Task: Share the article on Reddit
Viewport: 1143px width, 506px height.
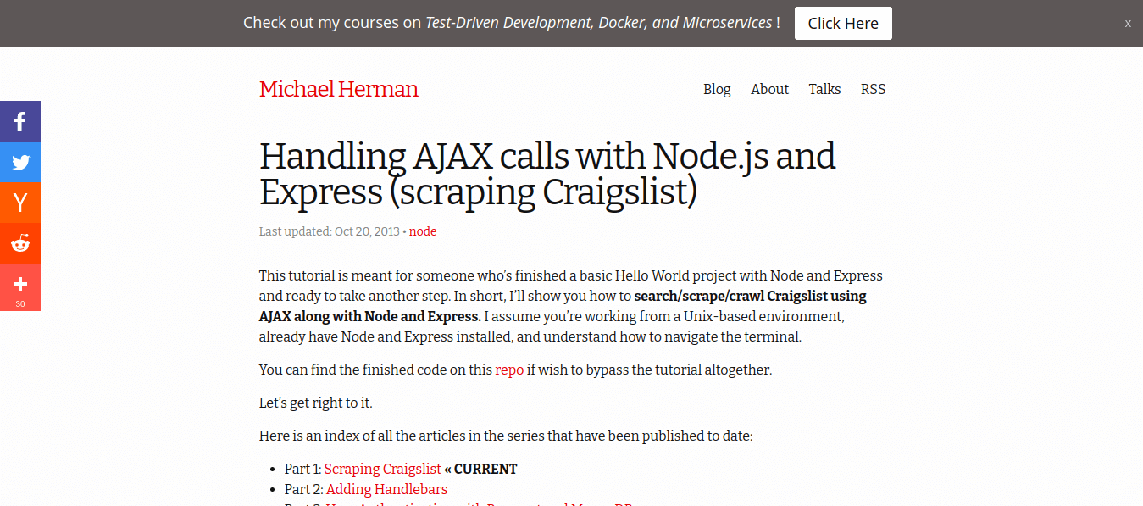Action: coord(20,242)
